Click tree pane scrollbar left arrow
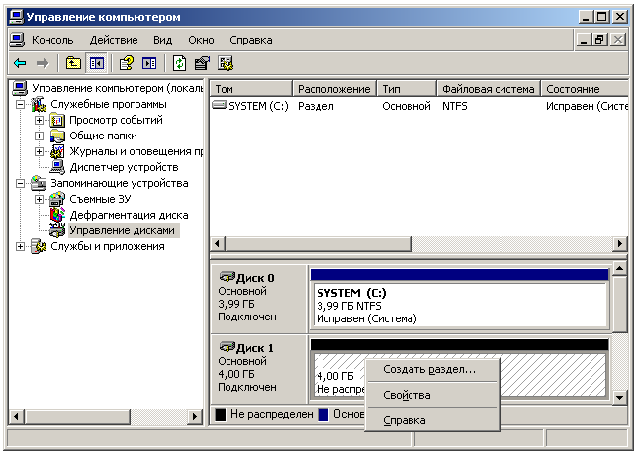The image size is (637, 453). click(x=16, y=416)
